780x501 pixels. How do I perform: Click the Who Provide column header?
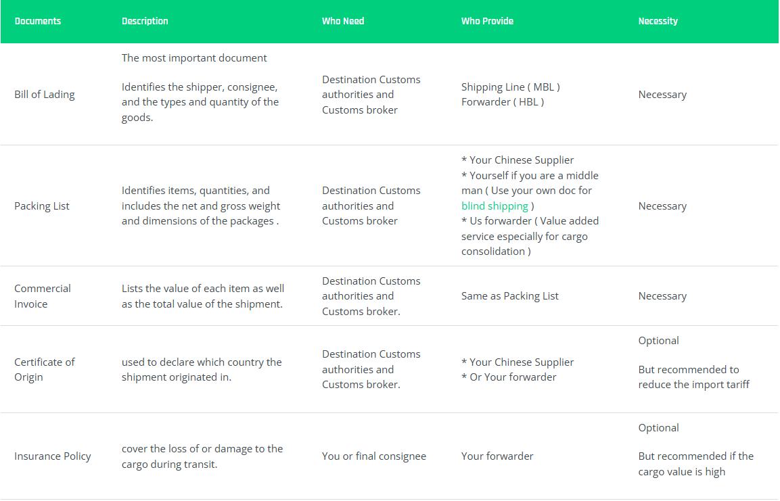(487, 21)
